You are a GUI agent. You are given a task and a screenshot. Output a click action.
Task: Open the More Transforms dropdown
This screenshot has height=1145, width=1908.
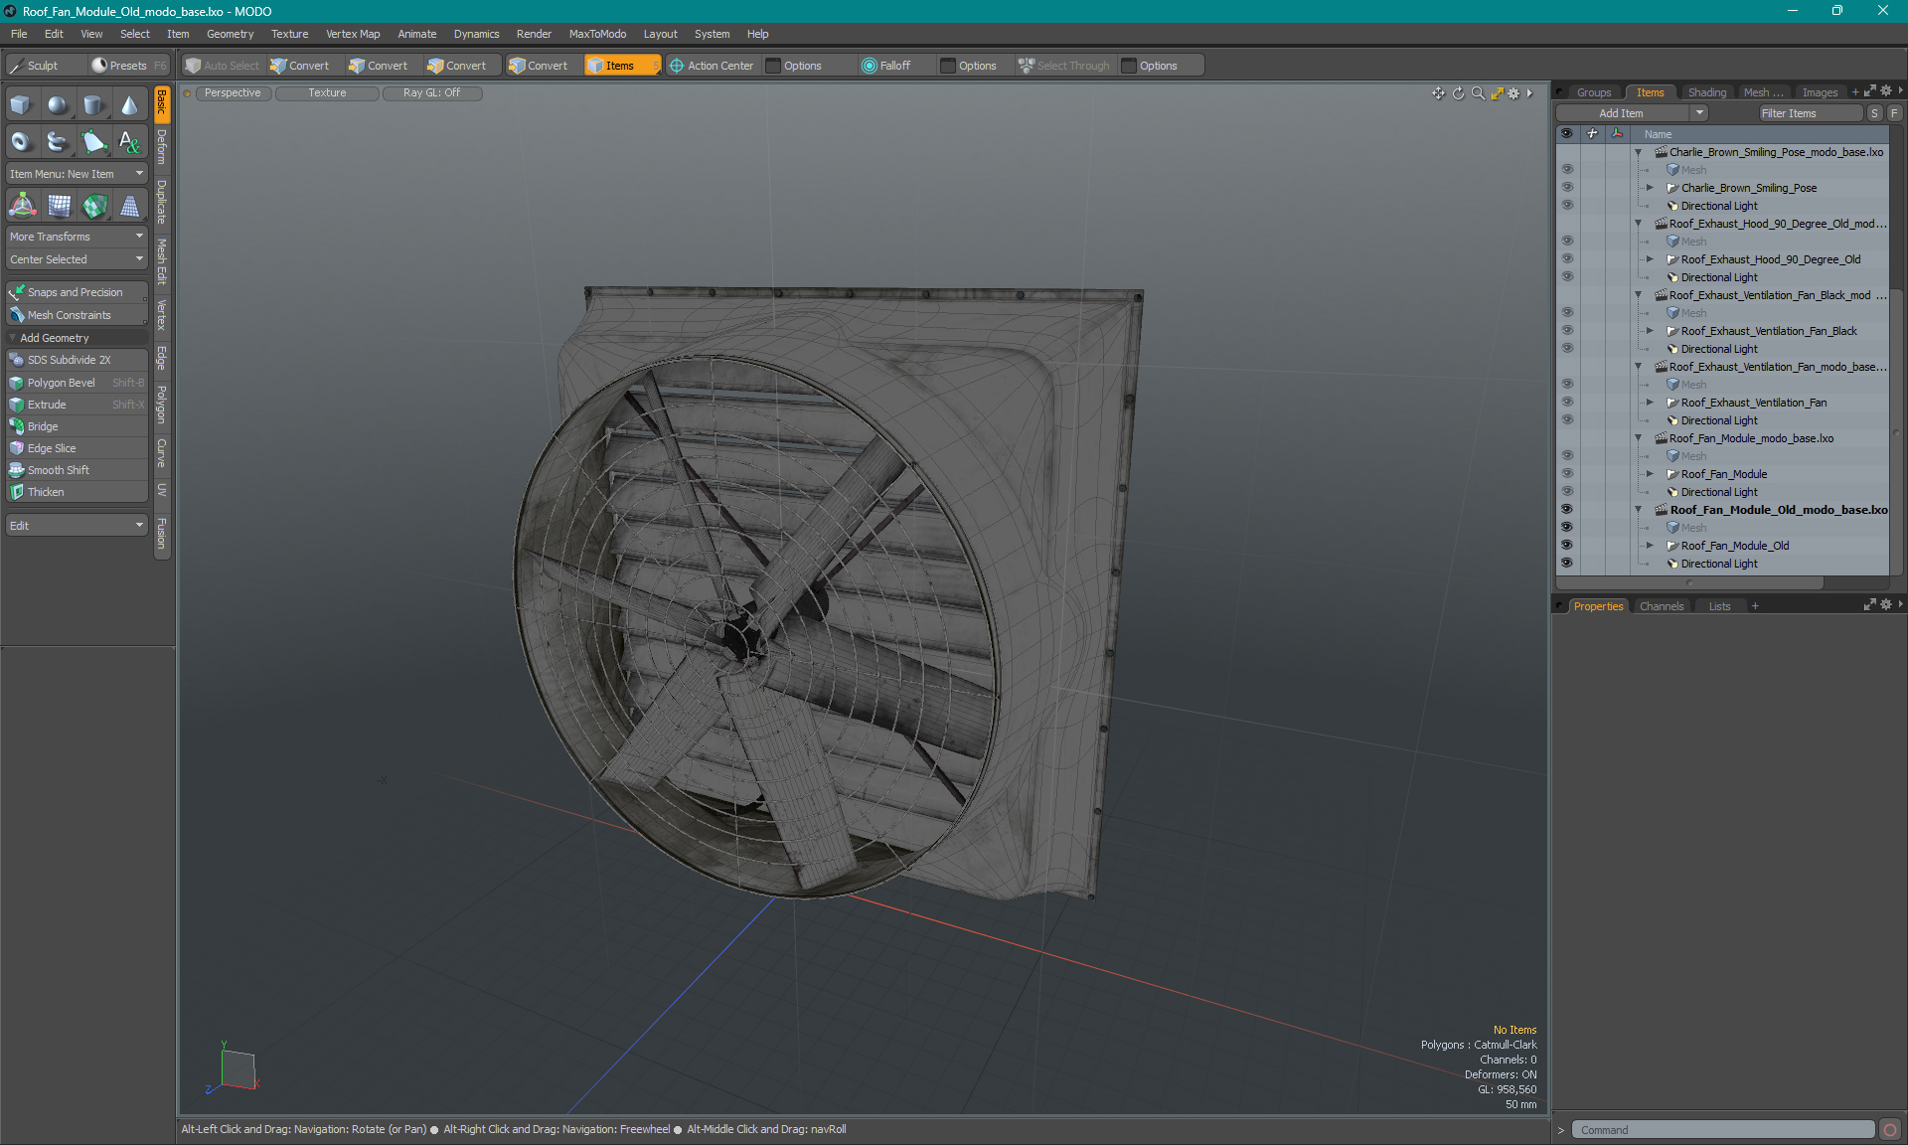point(77,237)
